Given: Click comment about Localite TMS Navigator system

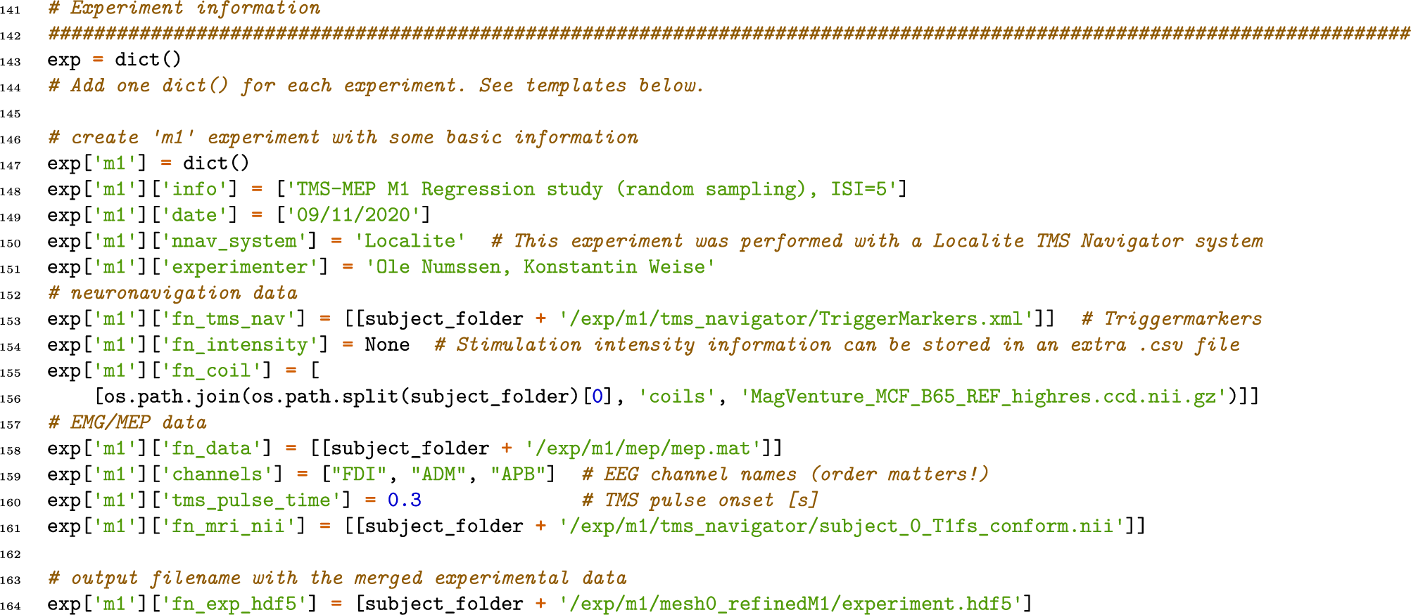Looking at the screenshot, I should 877,242.
